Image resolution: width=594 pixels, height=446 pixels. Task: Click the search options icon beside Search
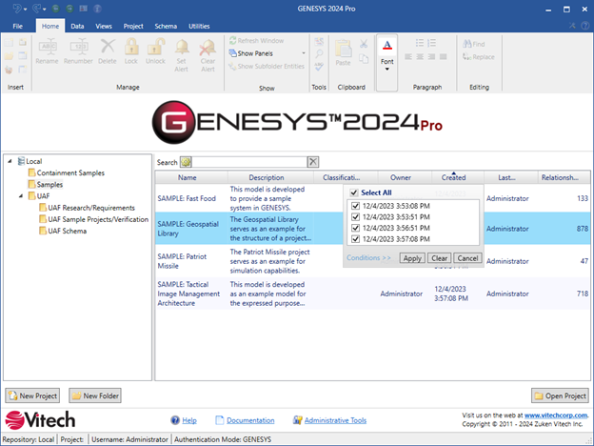pos(186,163)
